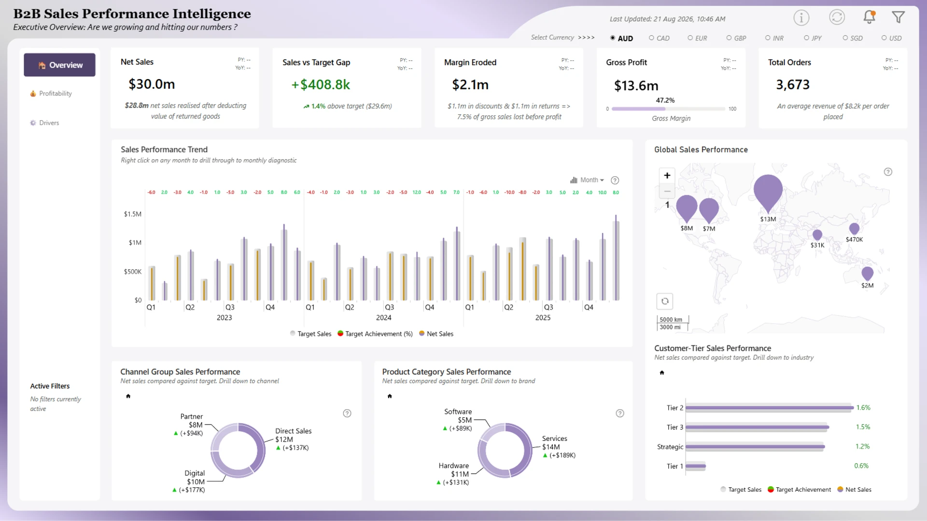Click the Margin Eroded $2.1m value
The image size is (927, 521).
click(x=470, y=85)
